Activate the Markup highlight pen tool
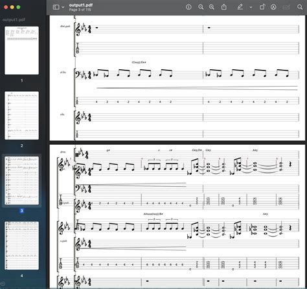The width and height of the screenshot is (307, 289). [240, 7]
